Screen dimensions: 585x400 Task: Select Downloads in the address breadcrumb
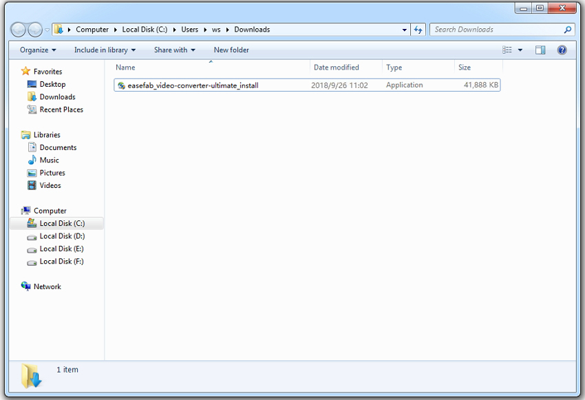pyautogui.click(x=252, y=30)
